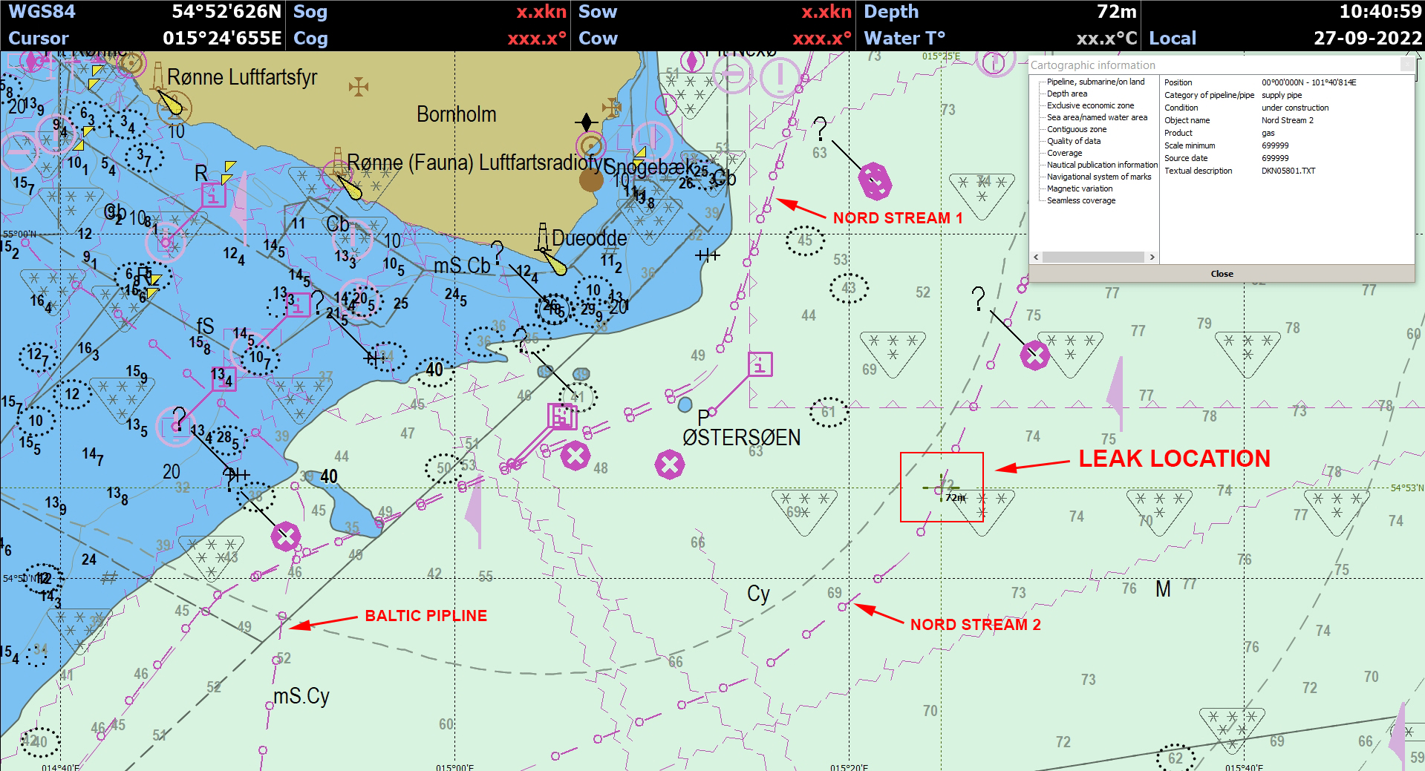Click the square magenta platform icon near depth 41
Screen dimensions: 1425x771
(562, 416)
